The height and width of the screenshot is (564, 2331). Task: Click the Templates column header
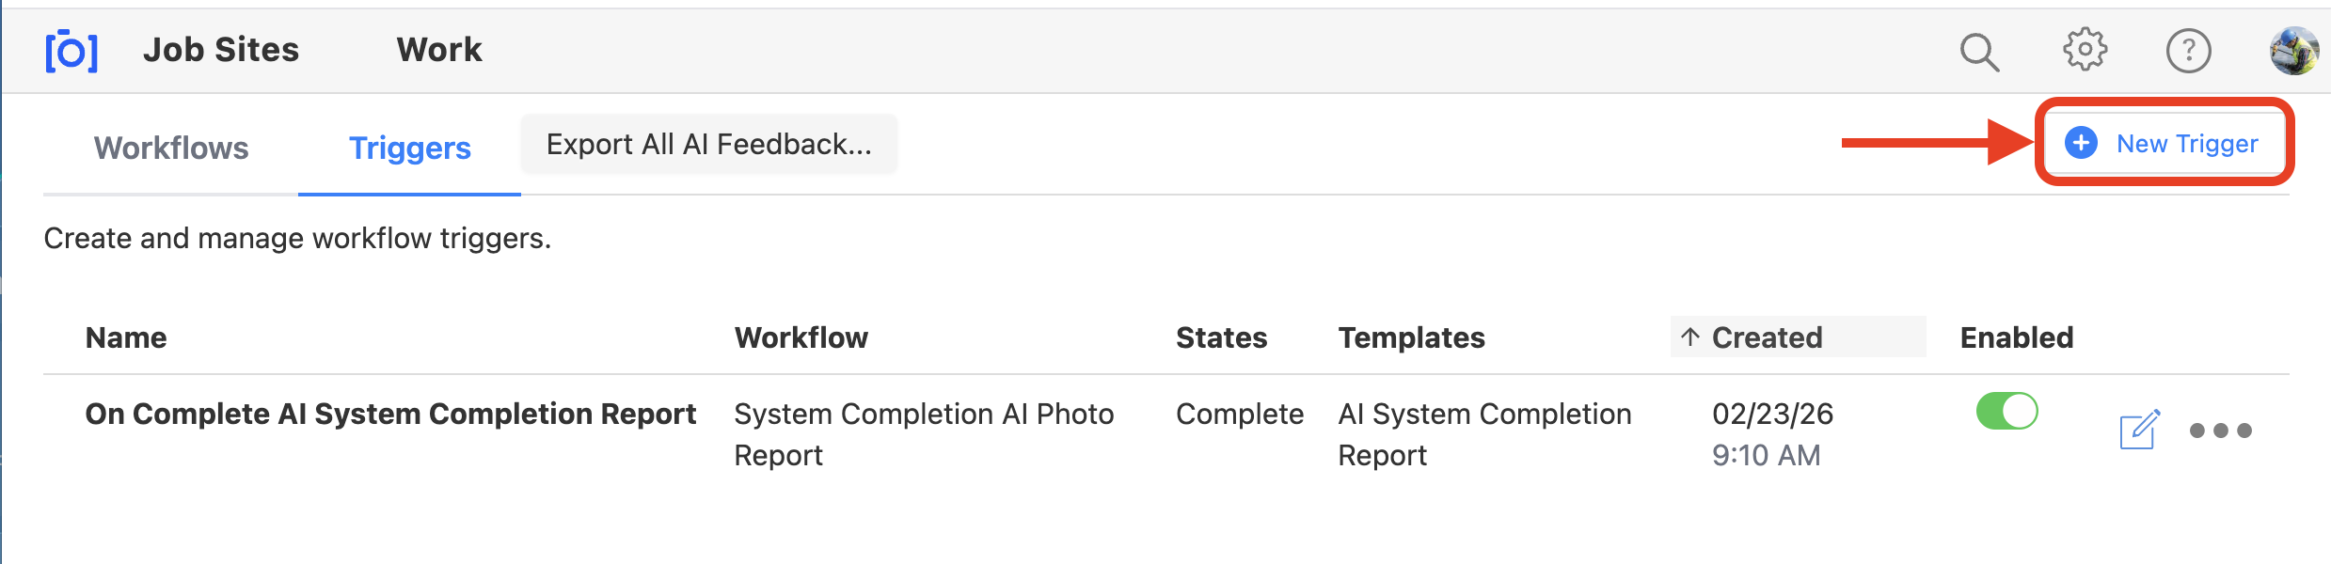(x=1411, y=337)
